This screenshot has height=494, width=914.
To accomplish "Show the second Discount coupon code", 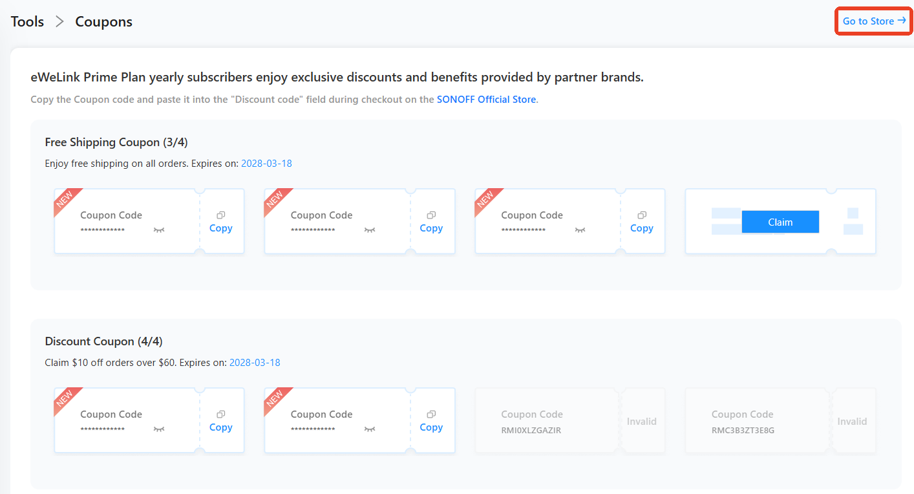I will tap(370, 429).
